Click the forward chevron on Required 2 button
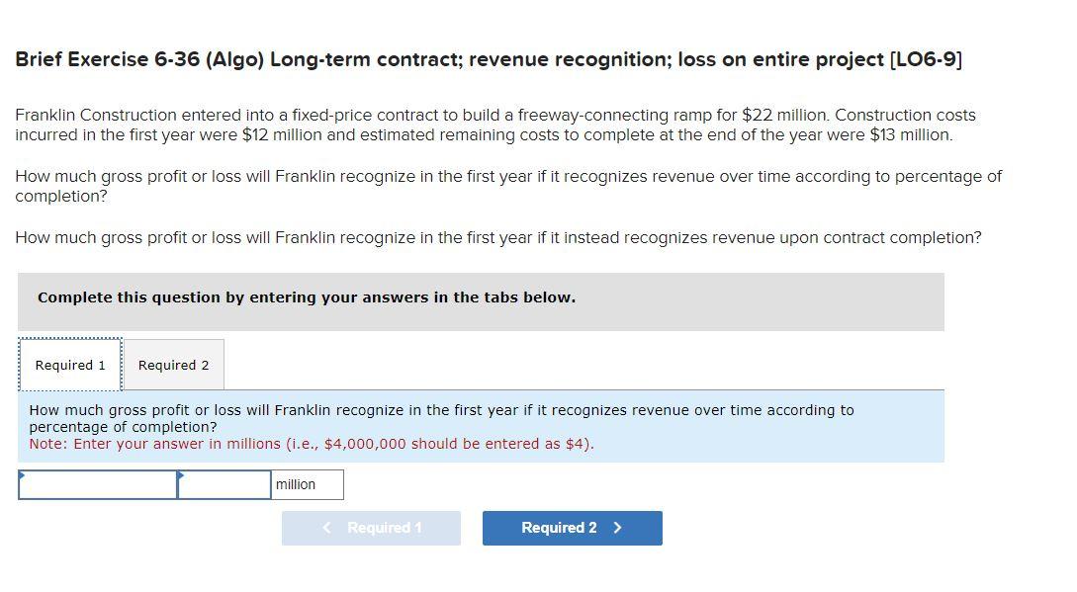The width and height of the screenshot is (1077, 592). (617, 527)
